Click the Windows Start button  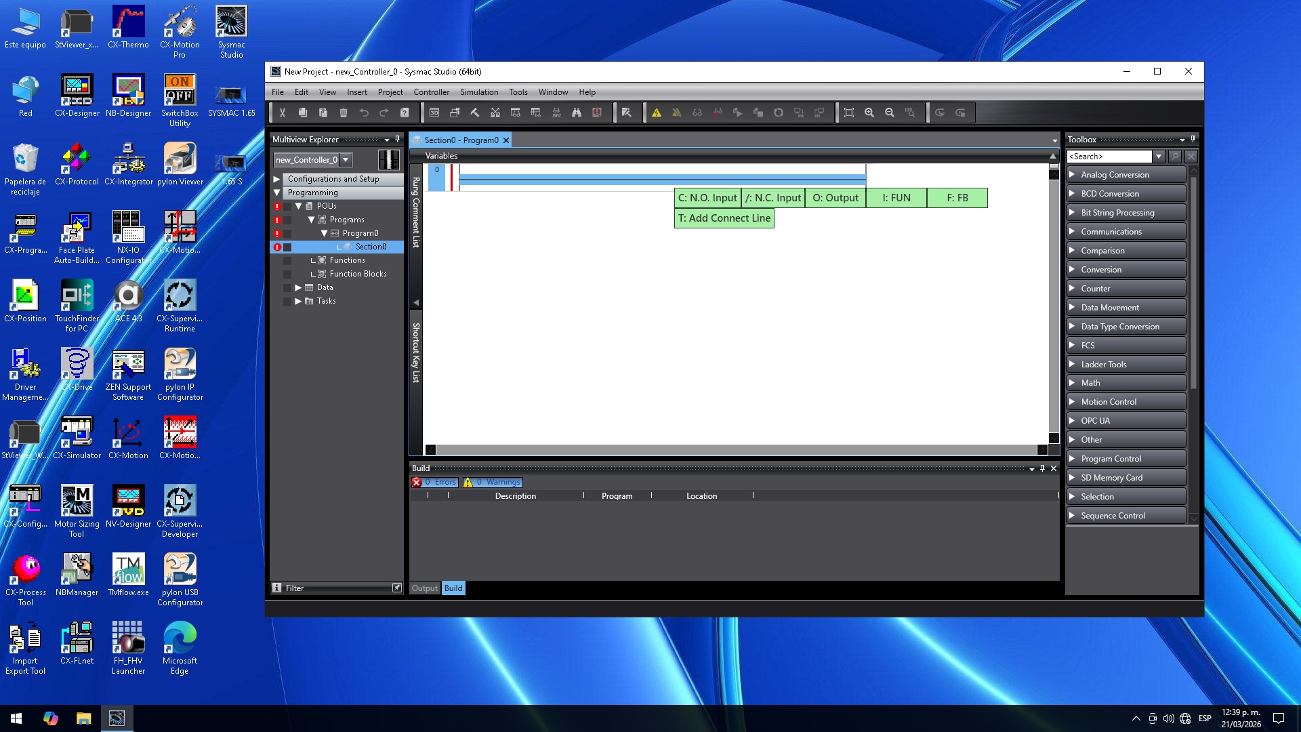pos(16,718)
